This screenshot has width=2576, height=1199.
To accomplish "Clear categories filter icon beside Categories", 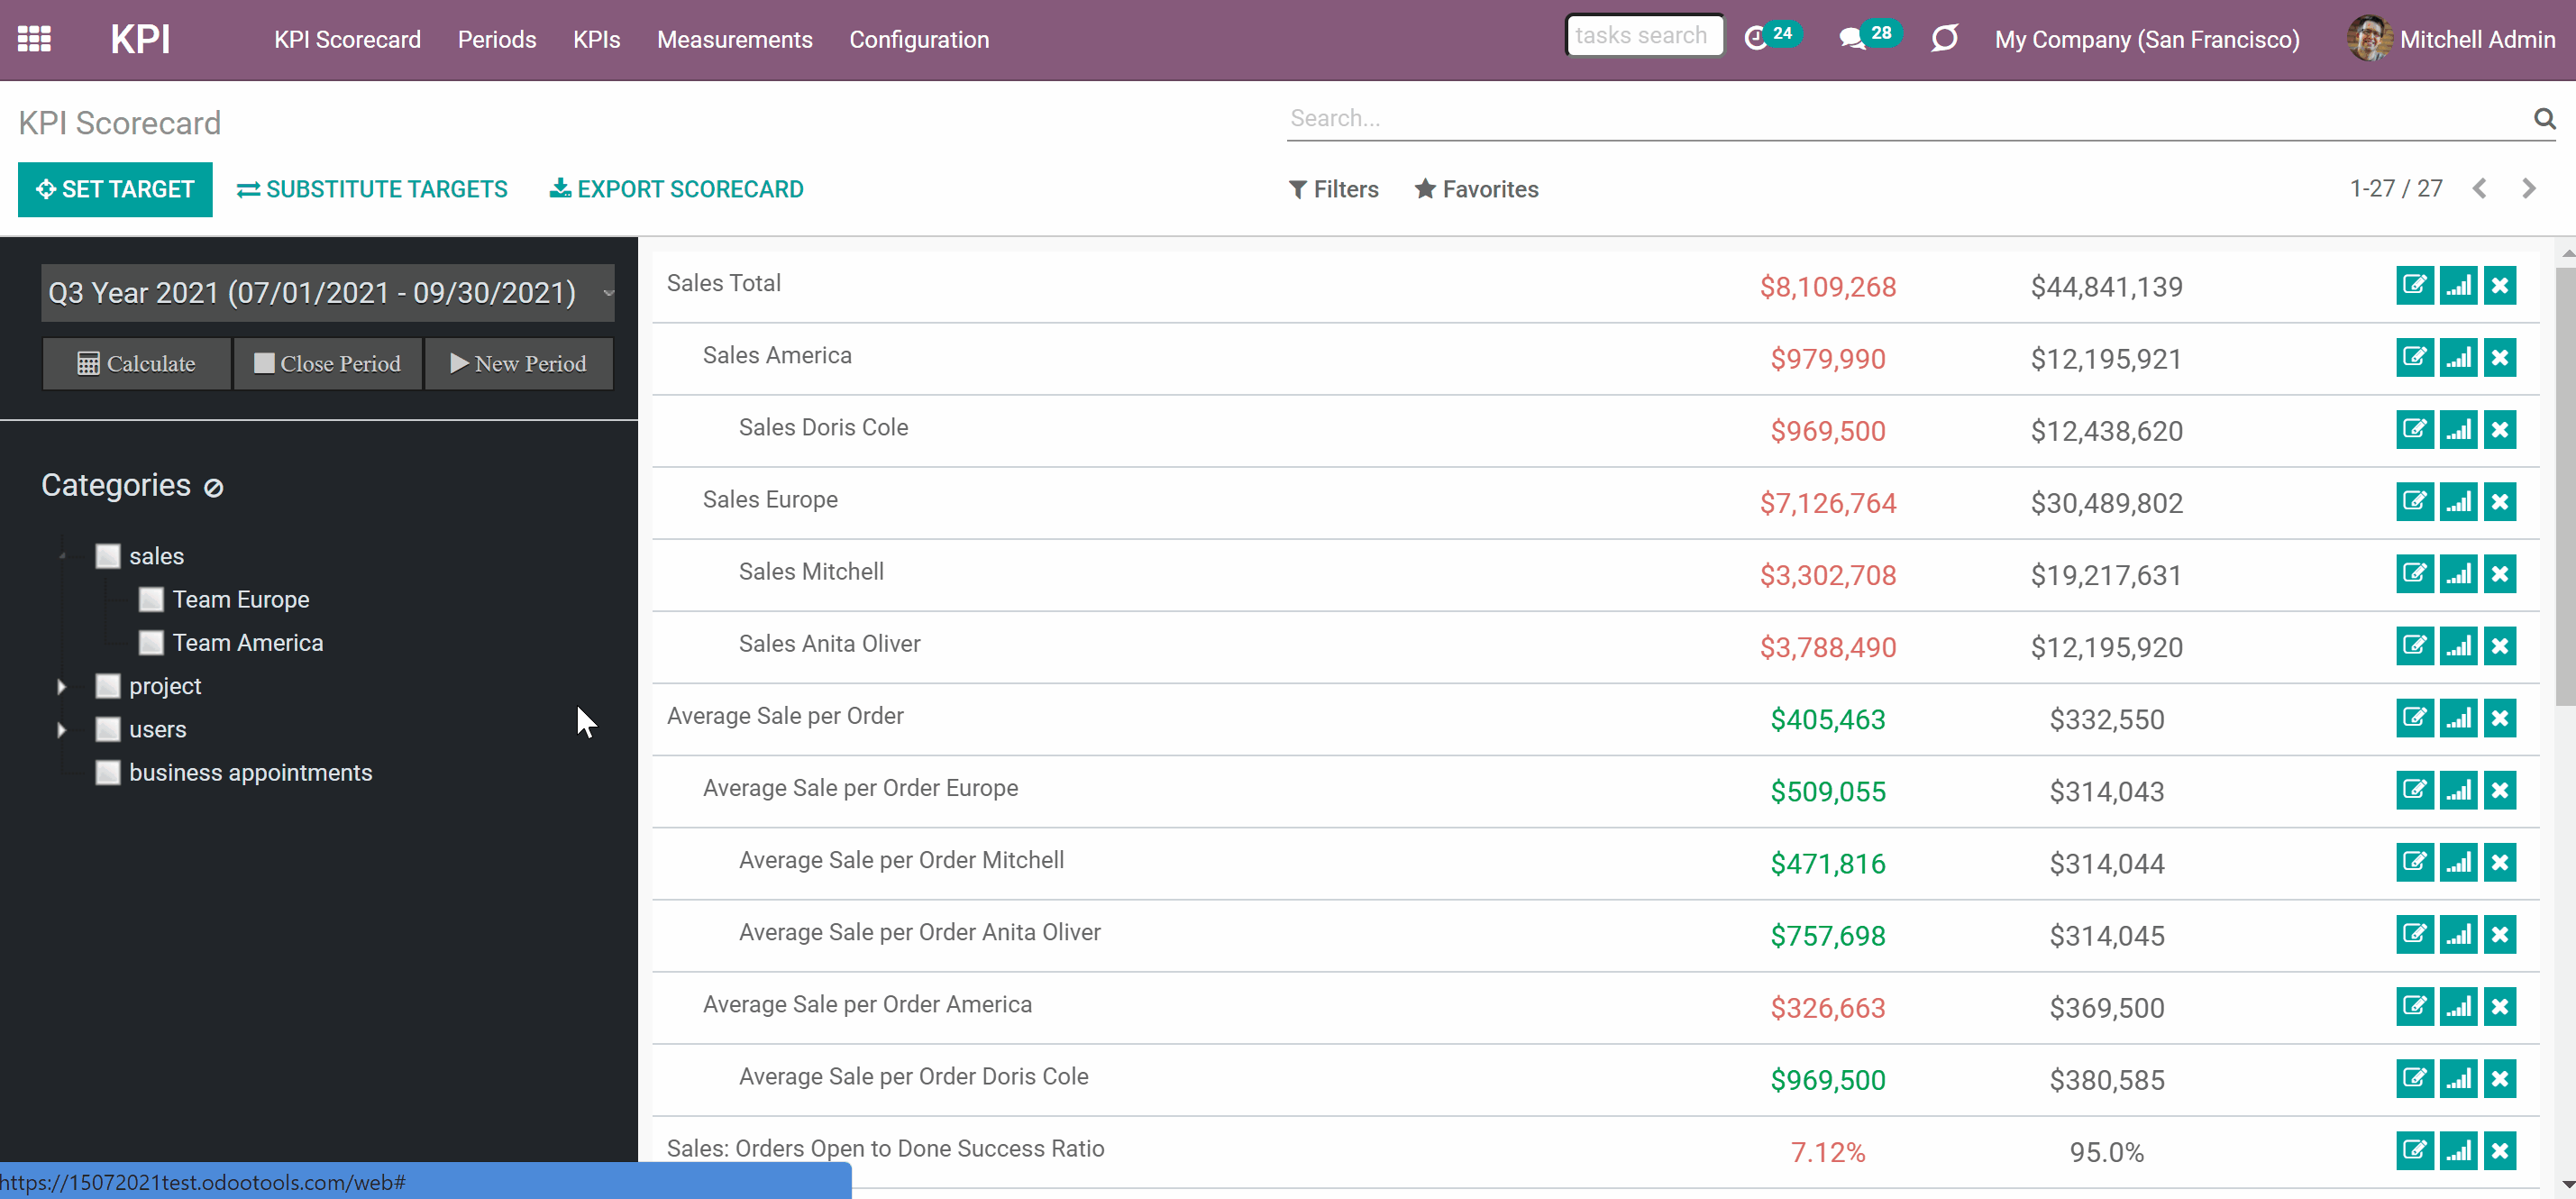I will click(x=214, y=488).
